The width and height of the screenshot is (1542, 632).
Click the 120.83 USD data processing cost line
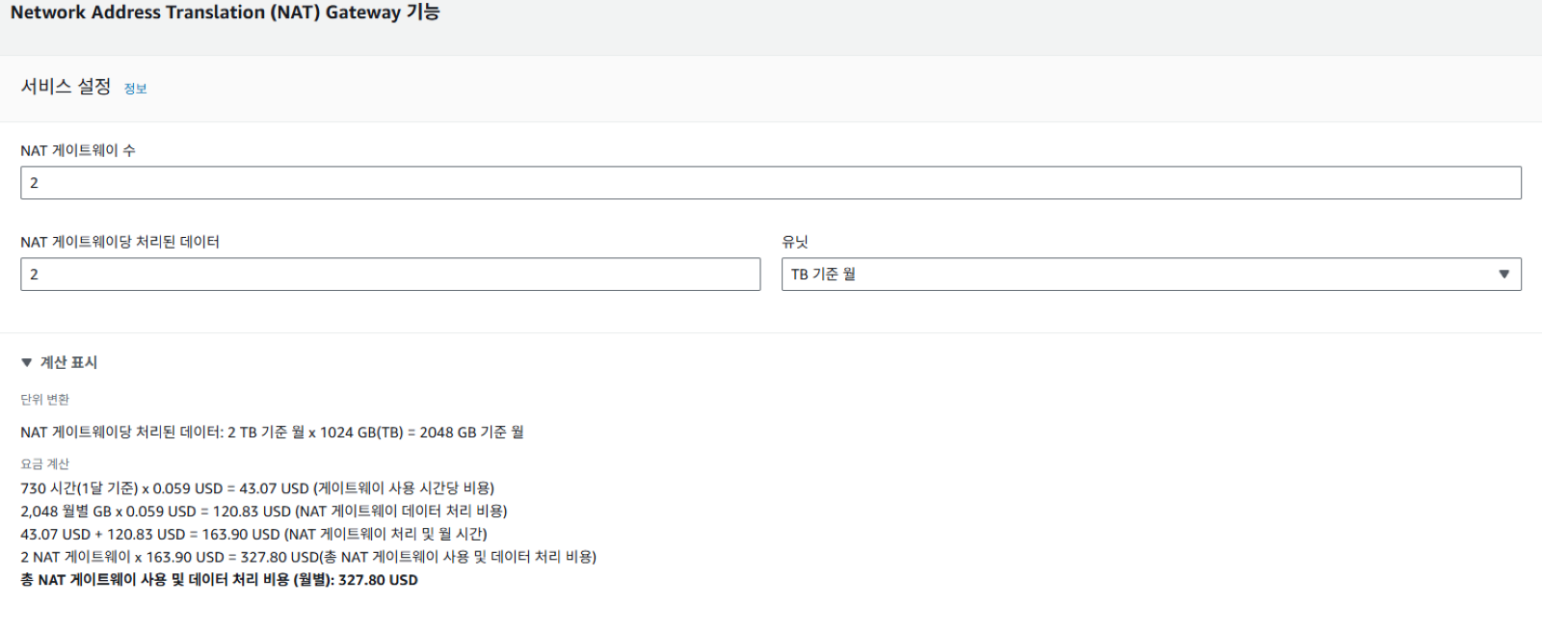pos(264,512)
